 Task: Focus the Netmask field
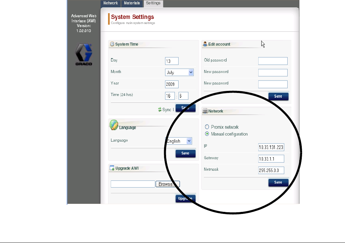(x=271, y=170)
